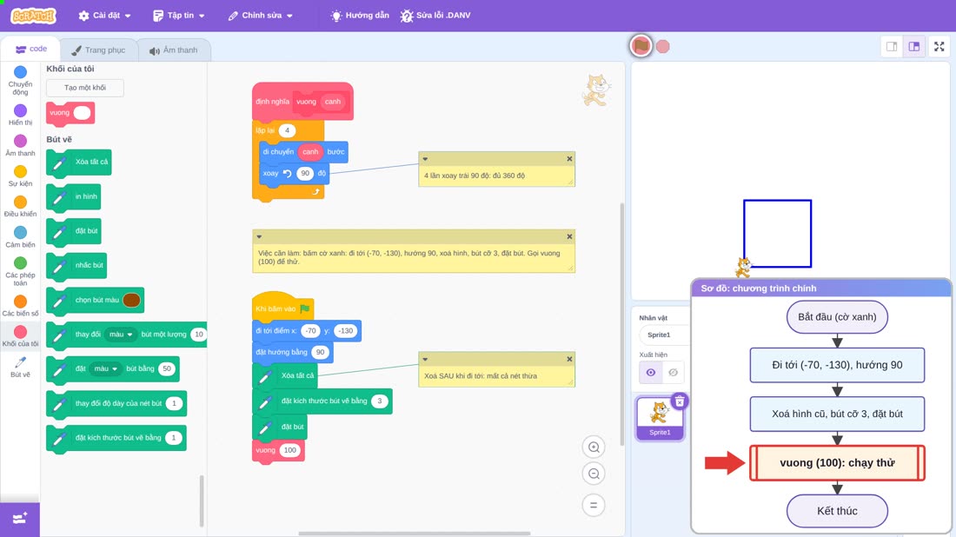This screenshot has width=956, height=537.
Task: Open Hướng dẫn tutorials
Action: coord(360,16)
